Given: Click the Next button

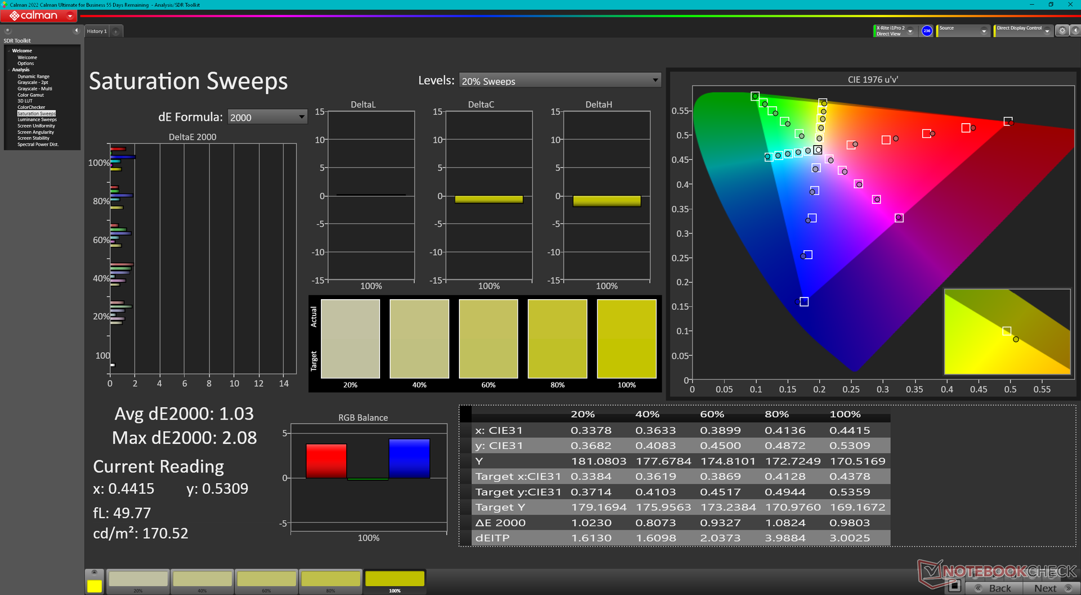Looking at the screenshot, I should point(1051,588).
